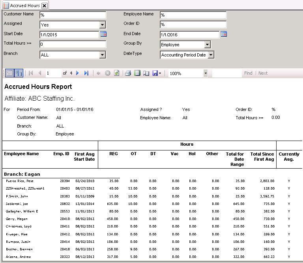This screenshot has width=303, height=263.
Task: Click the Employee Name input field
Action: [x=193, y=15]
